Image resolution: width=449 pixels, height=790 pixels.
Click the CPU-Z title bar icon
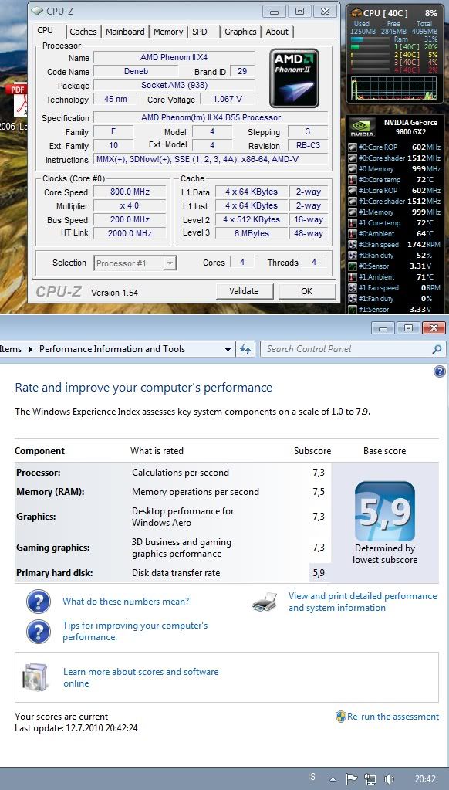[36, 11]
